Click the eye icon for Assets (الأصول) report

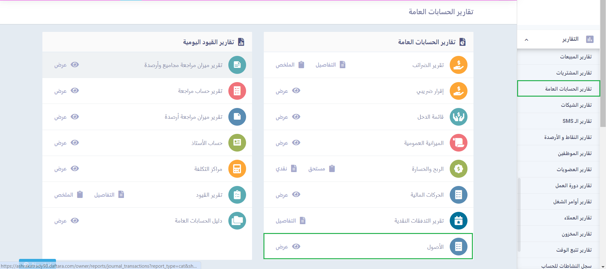296,246
